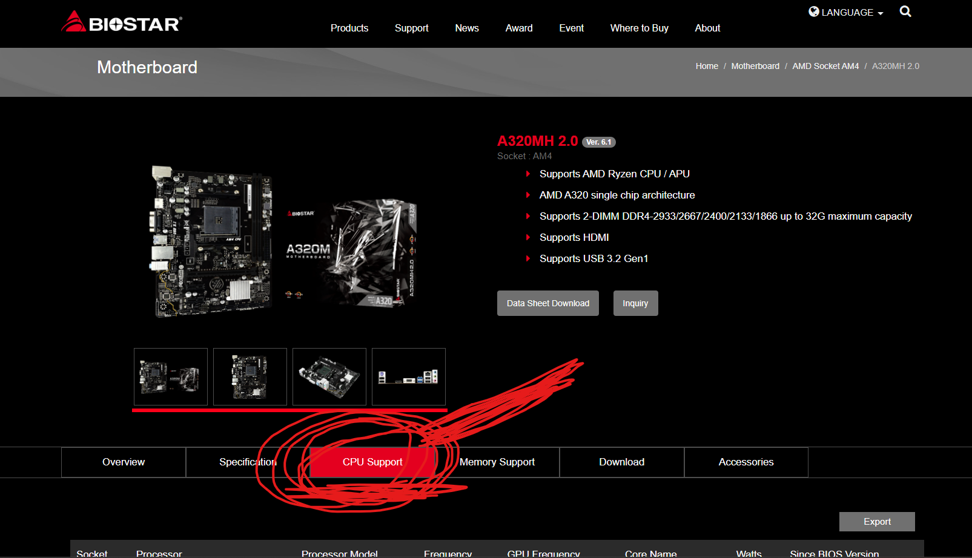Click the Inquiry button
The image size is (972, 558).
point(635,303)
